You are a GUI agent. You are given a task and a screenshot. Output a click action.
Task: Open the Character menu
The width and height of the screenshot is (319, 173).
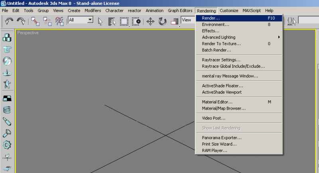pos(114,11)
